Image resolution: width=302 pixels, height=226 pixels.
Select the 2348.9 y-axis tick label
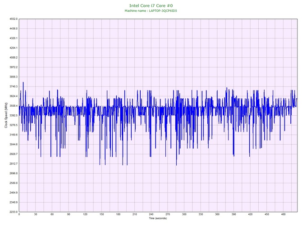pos(14,202)
